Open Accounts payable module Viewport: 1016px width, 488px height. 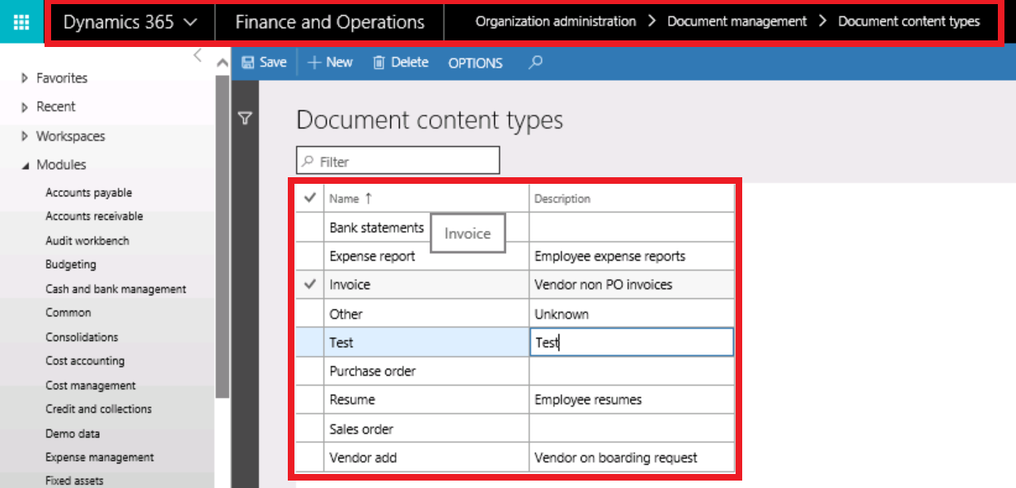[x=89, y=193]
